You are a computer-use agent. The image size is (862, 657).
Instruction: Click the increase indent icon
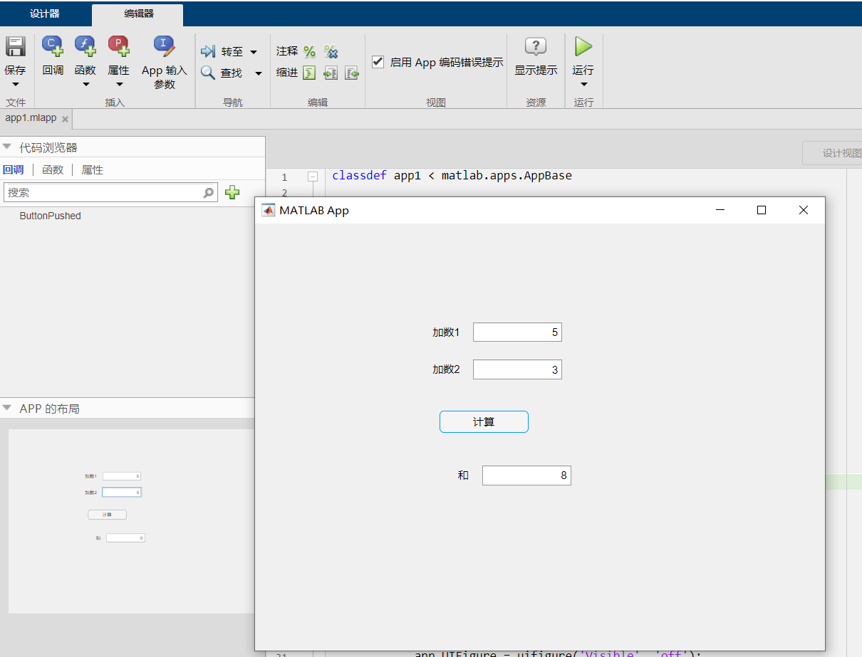coord(331,73)
